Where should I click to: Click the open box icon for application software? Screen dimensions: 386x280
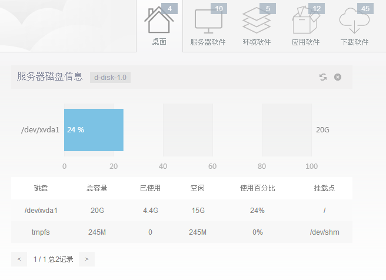305,22
